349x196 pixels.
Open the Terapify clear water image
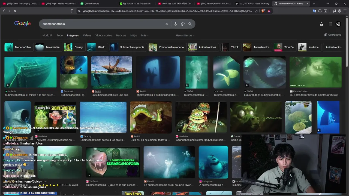103,117
